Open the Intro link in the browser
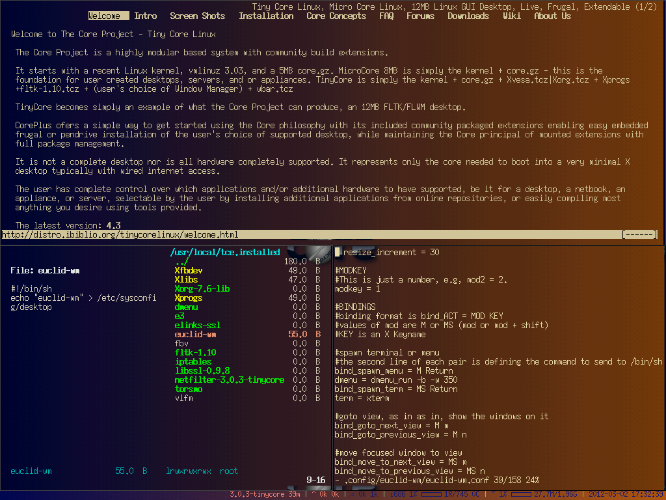The height and width of the screenshot is (500, 666). (146, 16)
